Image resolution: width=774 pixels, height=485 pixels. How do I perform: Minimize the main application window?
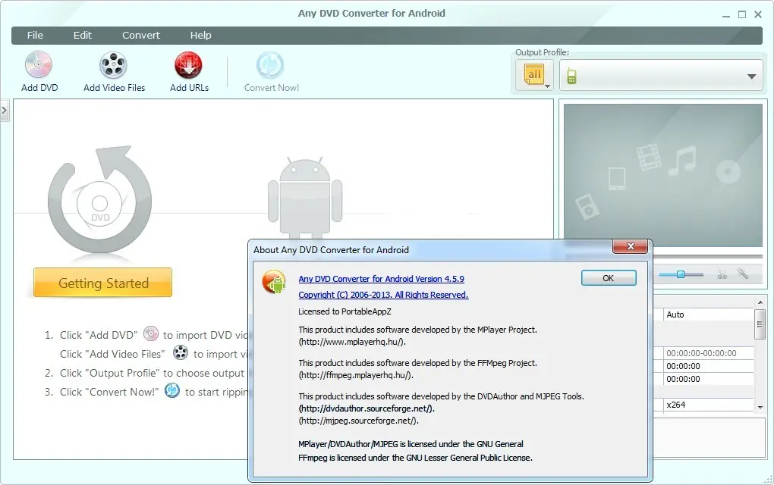point(725,15)
